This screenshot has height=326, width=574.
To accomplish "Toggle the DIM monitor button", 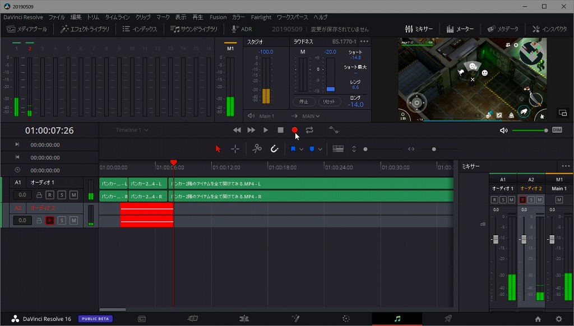I will tap(557, 130).
